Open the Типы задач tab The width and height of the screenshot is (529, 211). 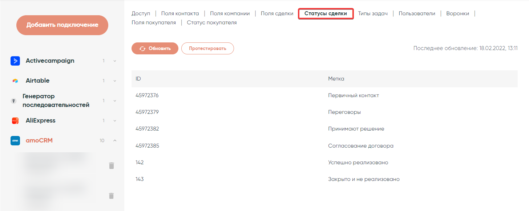click(373, 13)
